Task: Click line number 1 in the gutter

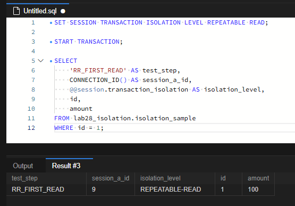Action: tap(33, 22)
